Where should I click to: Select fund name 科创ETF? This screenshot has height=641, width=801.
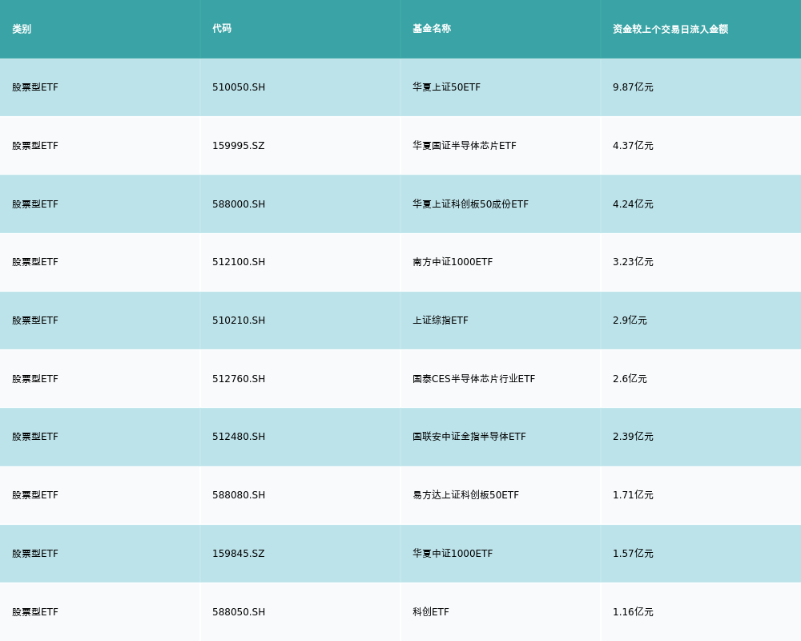point(431,612)
